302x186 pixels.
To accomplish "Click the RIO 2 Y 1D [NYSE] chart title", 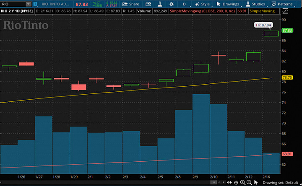I will (x=17, y=11).
